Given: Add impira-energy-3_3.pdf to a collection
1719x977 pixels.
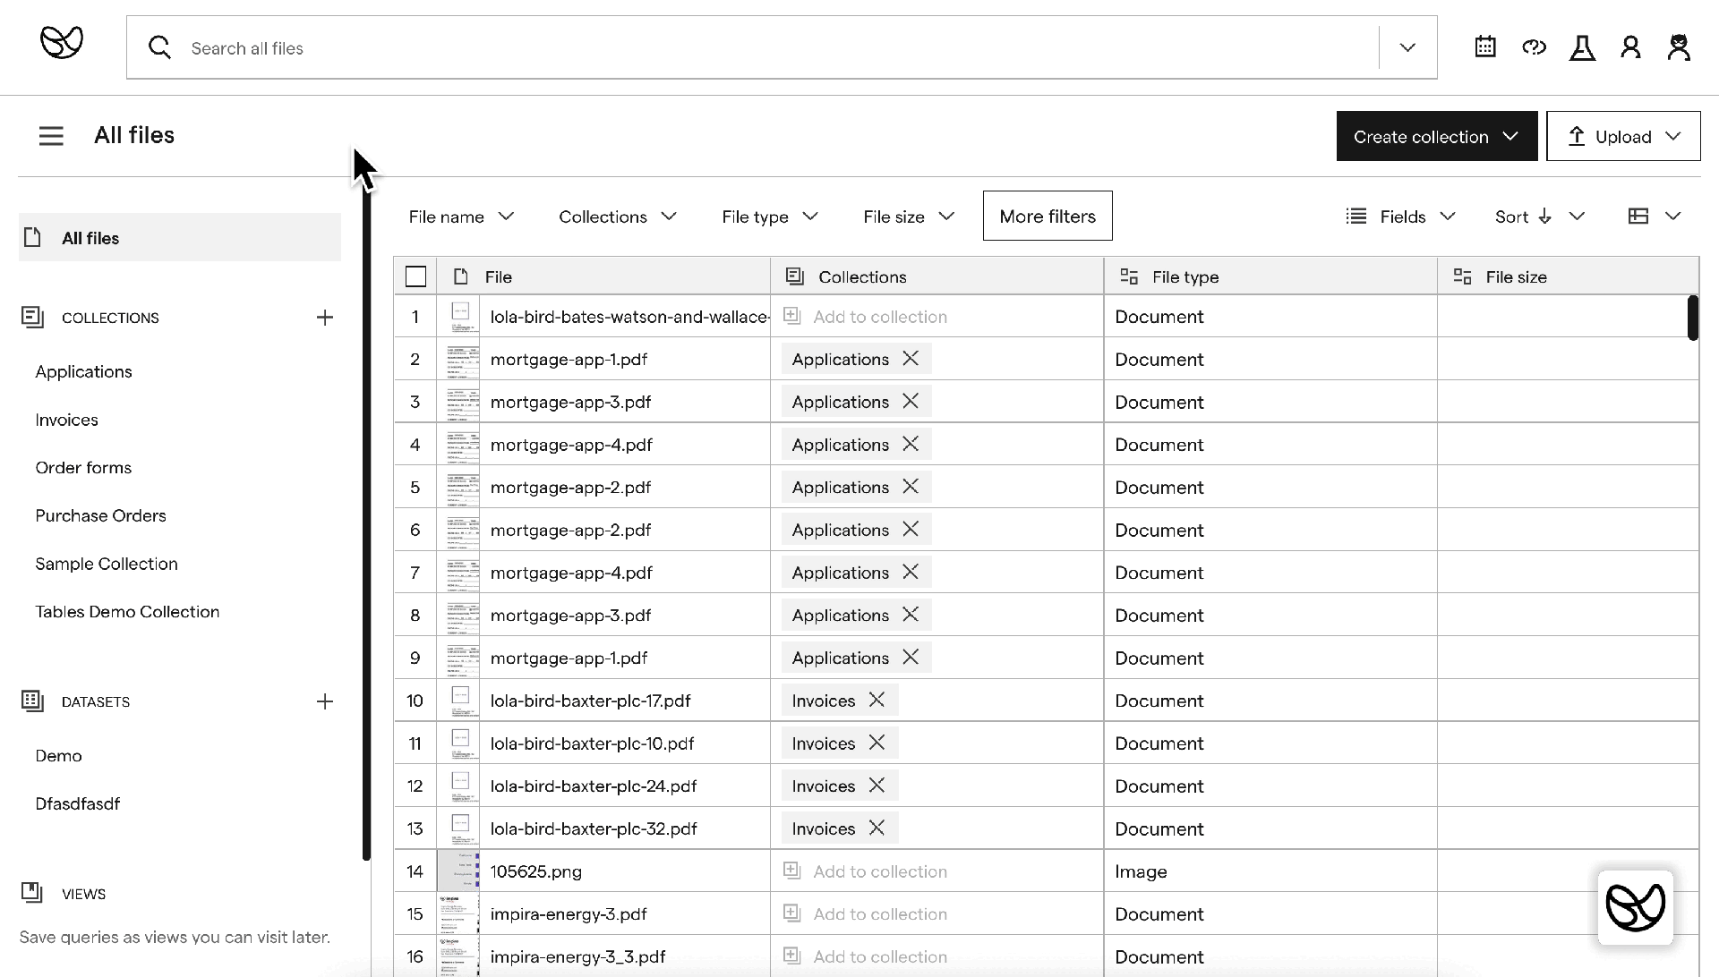Looking at the screenshot, I should pyautogui.click(x=866, y=956).
